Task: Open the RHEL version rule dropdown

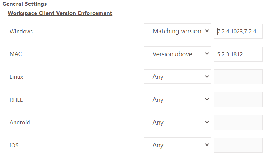Action: [177, 99]
